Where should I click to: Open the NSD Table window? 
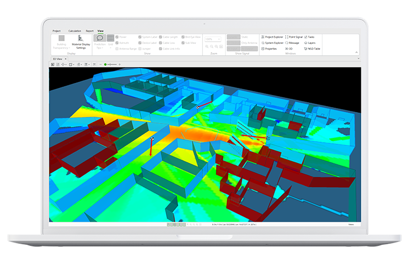312,49
